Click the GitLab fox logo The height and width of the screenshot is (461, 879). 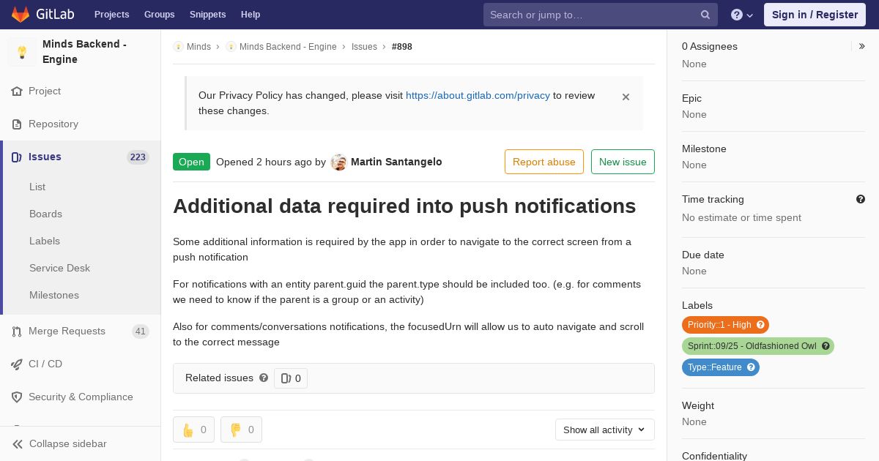click(x=21, y=15)
